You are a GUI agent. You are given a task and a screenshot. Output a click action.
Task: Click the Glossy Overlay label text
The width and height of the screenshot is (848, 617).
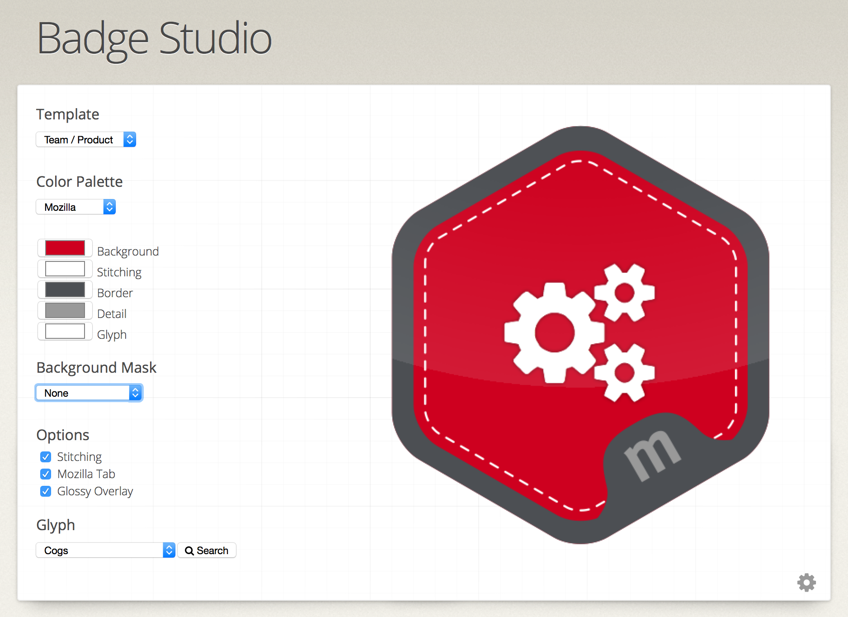click(95, 491)
